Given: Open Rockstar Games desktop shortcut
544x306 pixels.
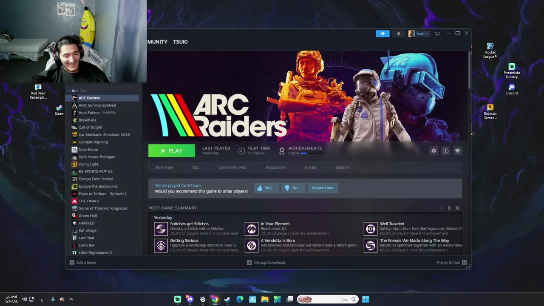Looking at the screenshot, I should point(490,112).
